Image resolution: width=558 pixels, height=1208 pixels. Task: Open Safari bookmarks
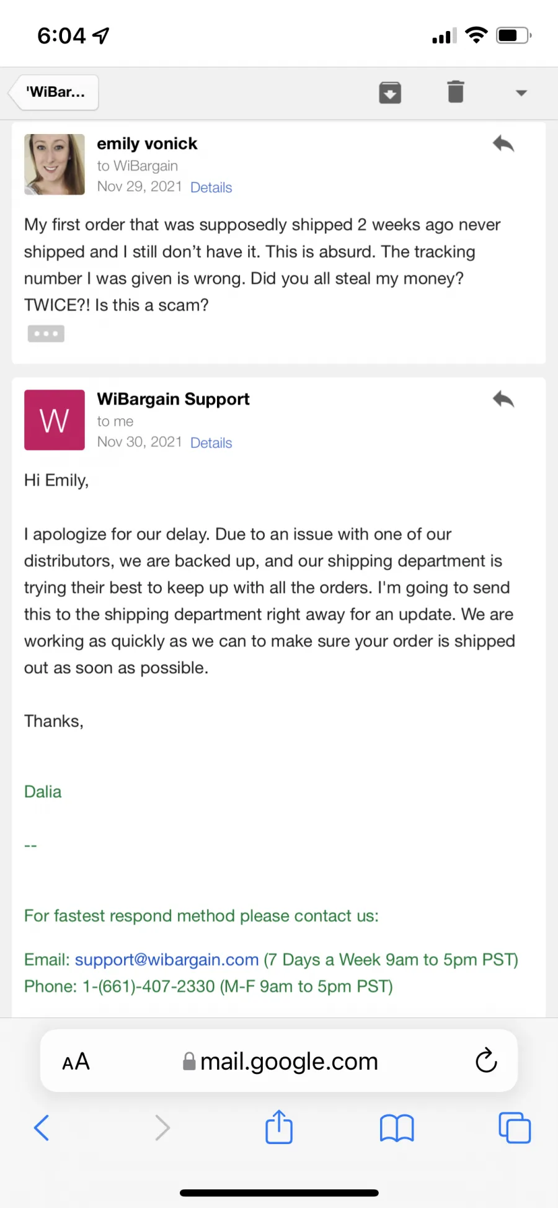(397, 1128)
